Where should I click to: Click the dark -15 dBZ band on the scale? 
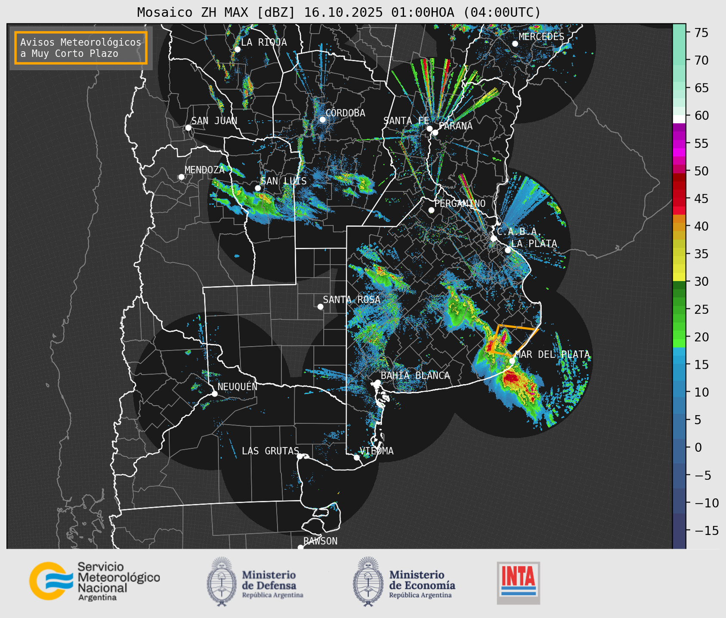(x=679, y=530)
